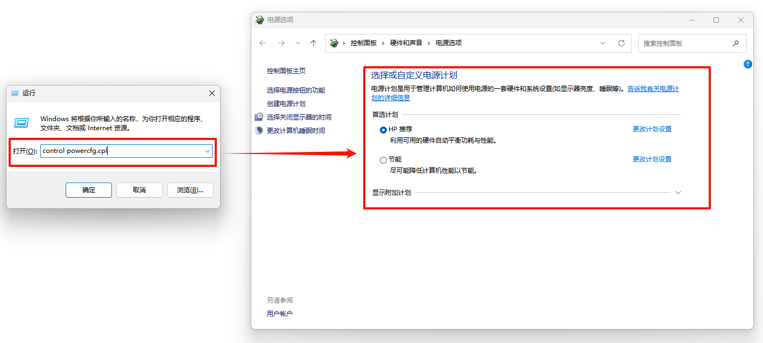Open the Run dialog 打开 combo box dropdown
Viewport: 763px width, 343px height.
coord(207,151)
